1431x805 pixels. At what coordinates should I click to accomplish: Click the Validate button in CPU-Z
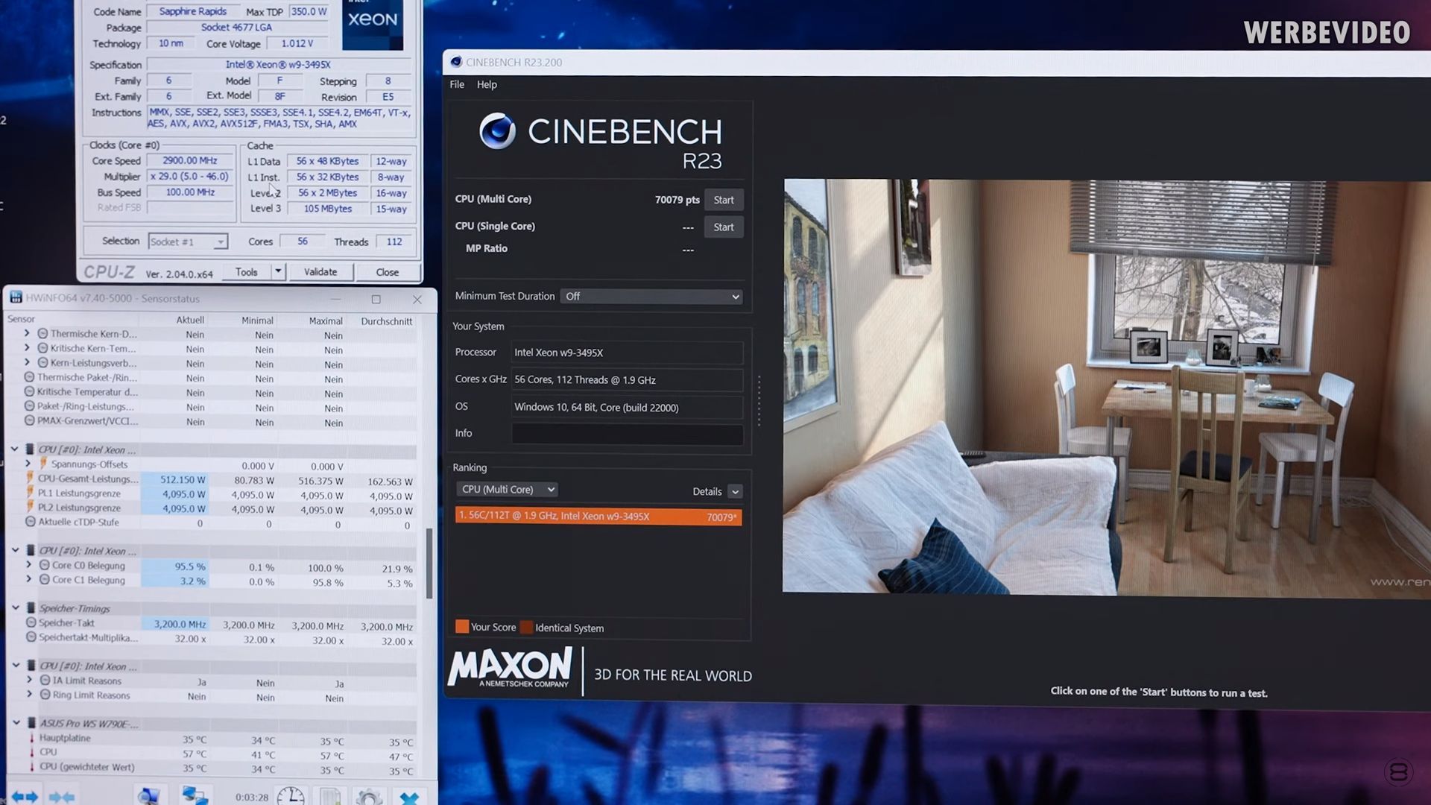[320, 272]
